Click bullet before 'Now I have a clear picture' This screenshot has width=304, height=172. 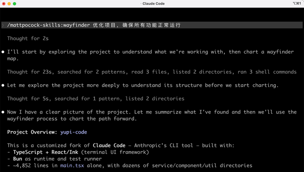3,112
